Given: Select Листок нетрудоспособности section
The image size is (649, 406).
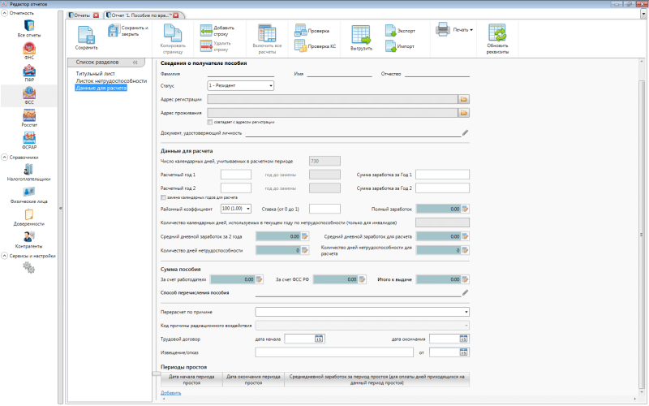Looking at the screenshot, I should click(111, 81).
